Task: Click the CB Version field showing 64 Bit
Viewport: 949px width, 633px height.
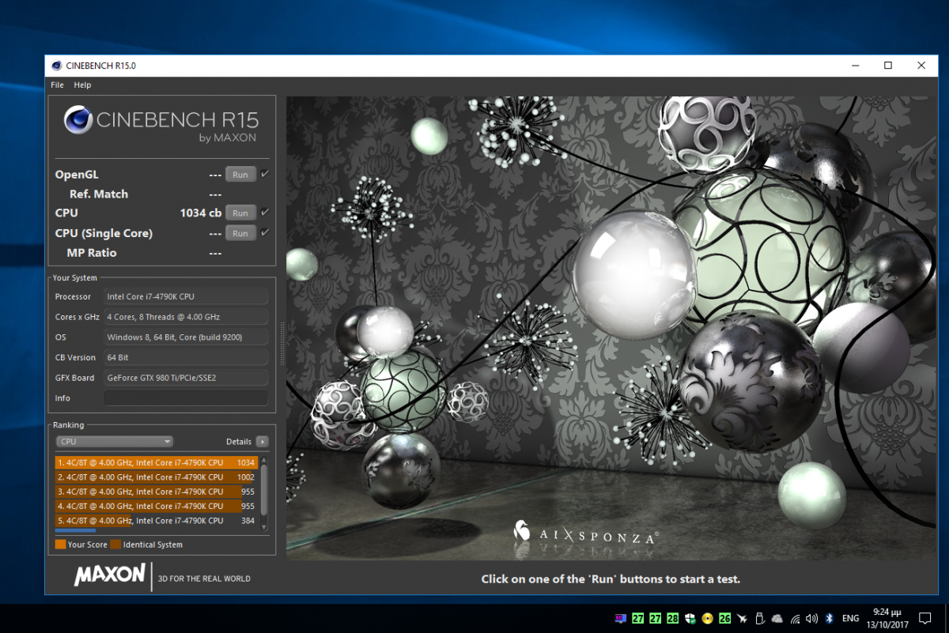Action: click(x=186, y=358)
